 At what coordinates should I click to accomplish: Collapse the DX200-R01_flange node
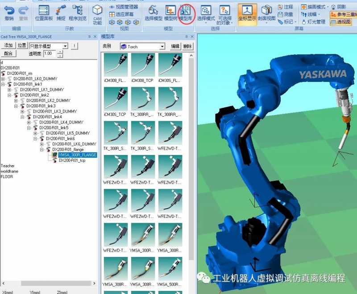point(42,150)
